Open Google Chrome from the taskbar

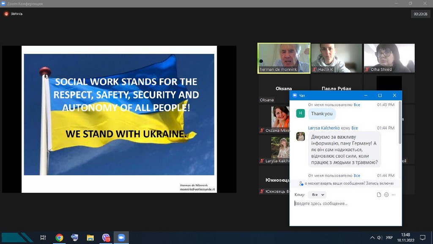click(59, 238)
